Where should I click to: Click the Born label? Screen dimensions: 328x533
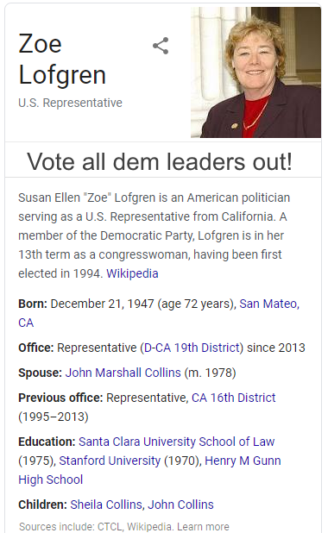[x=33, y=304]
